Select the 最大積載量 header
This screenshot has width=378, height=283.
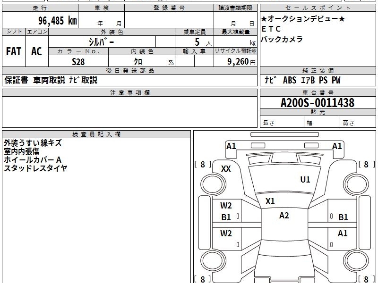coord(235,32)
